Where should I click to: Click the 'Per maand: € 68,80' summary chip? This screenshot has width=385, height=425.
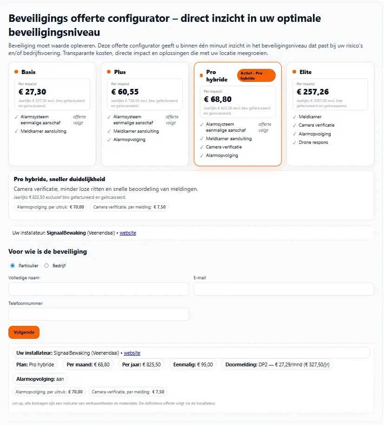point(88,364)
